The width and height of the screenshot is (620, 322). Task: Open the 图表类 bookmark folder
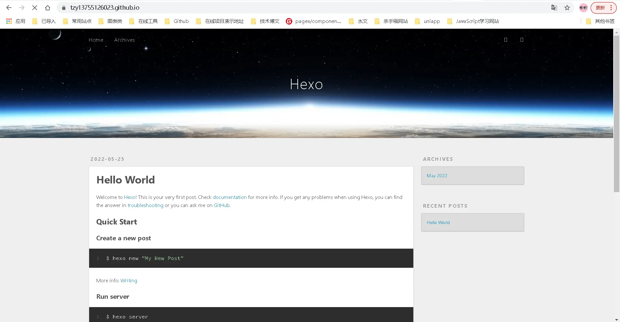pos(110,21)
